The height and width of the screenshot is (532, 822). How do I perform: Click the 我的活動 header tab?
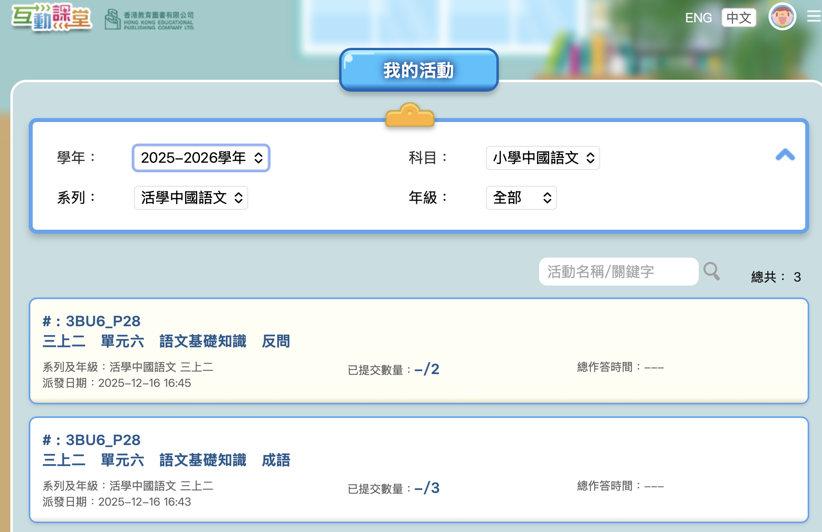(x=419, y=70)
